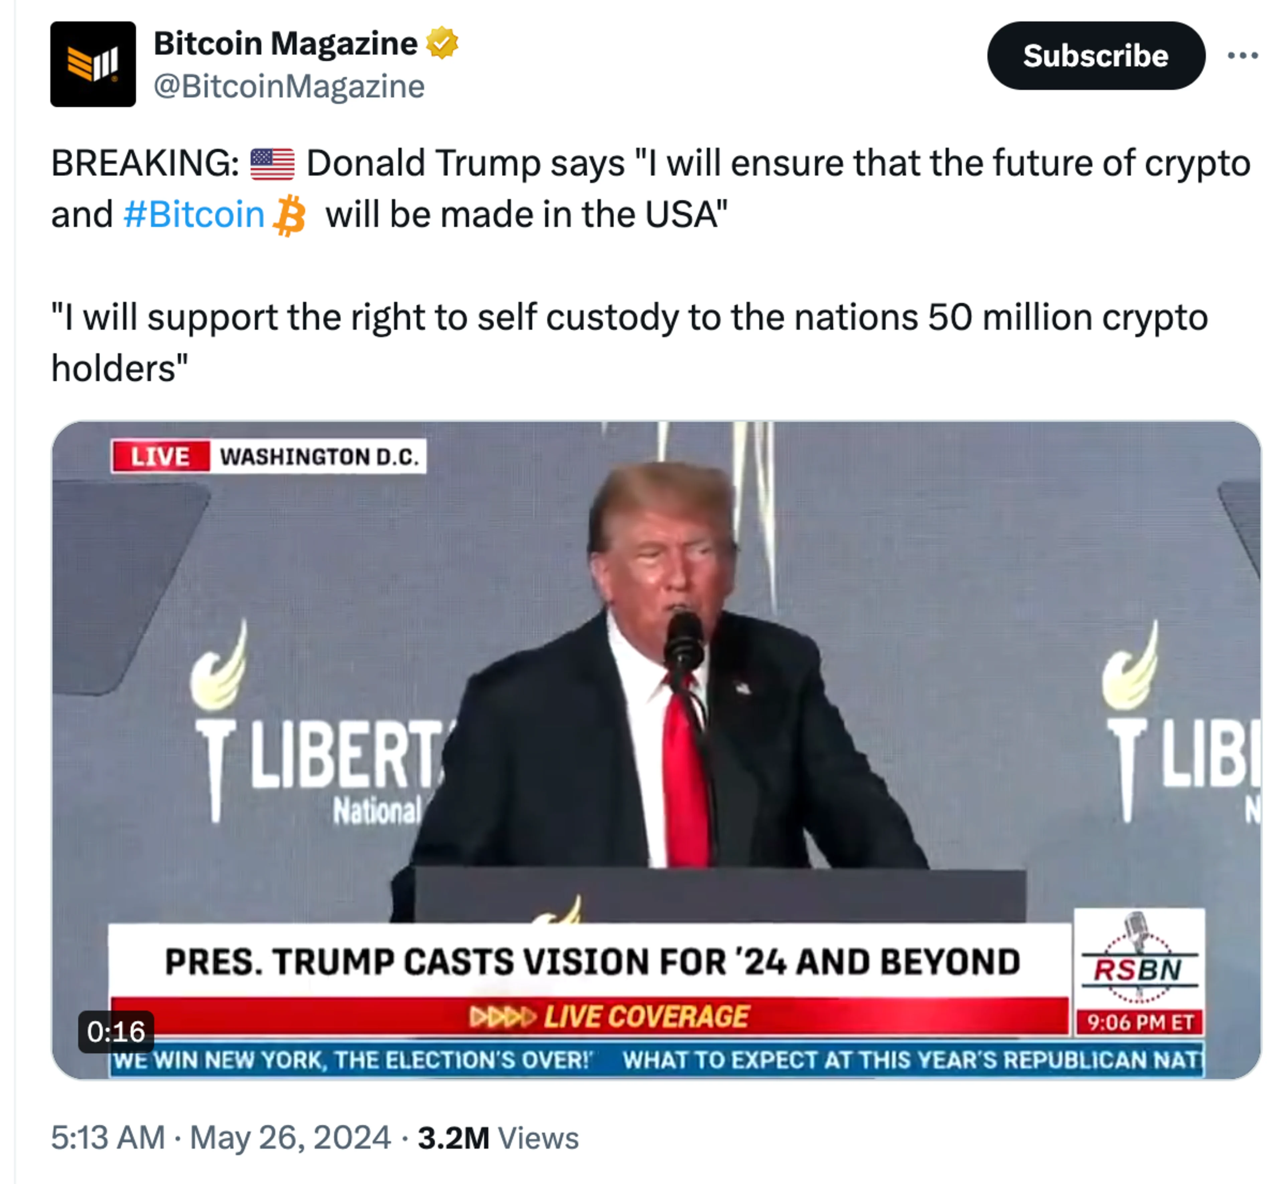
Task: Click the Bitcoin Magazine display name
Action: coord(285,43)
